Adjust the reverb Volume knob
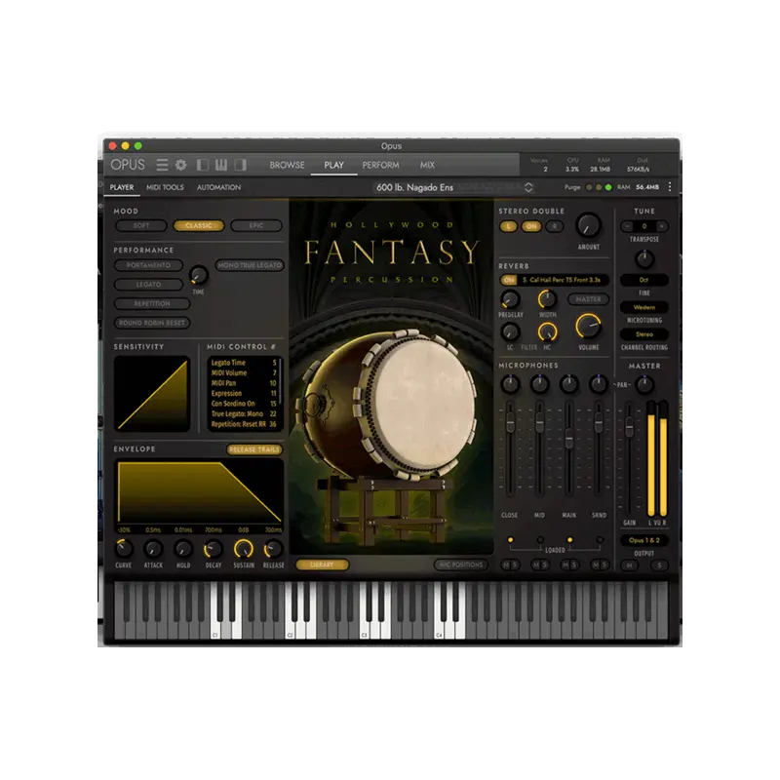Screen dimensions: 780x780 tap(589, 327)
